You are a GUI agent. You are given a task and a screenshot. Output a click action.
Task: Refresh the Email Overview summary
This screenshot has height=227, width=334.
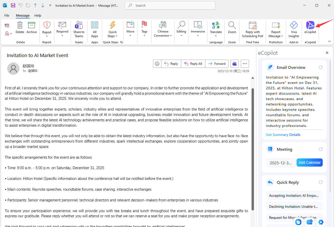click(x=320, y=67)
